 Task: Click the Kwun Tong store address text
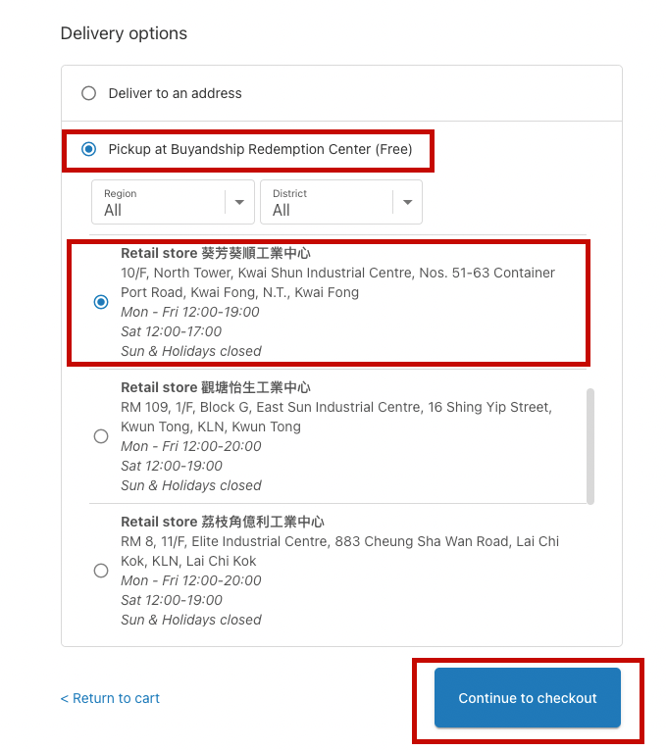[335, 417]
